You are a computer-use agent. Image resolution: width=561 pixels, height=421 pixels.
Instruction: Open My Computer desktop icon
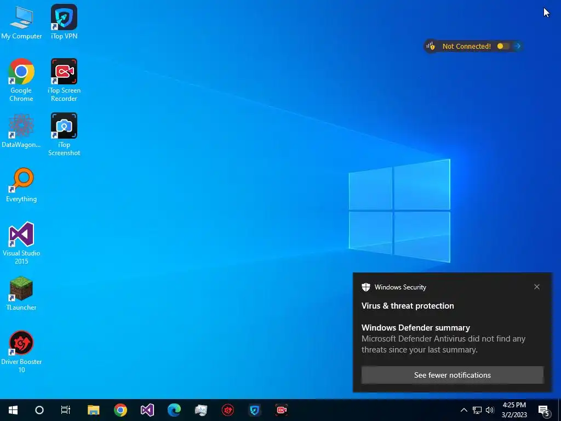click(21, 22)
